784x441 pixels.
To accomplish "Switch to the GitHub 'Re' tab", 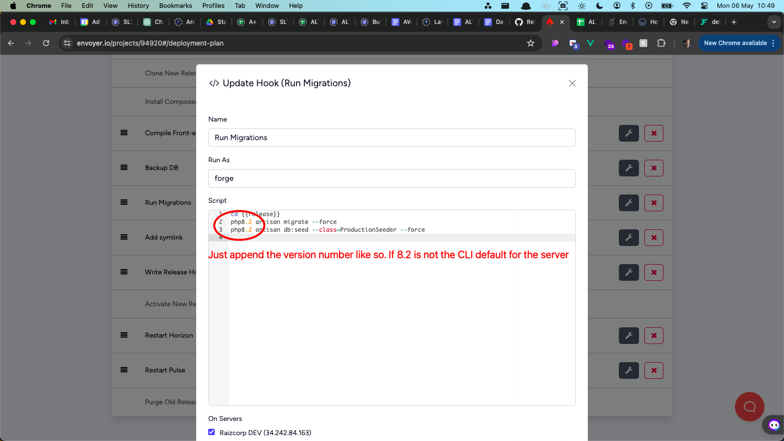I will pos(525,22).
